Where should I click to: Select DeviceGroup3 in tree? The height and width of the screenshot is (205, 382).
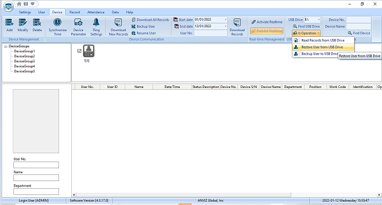coord(25,61)
